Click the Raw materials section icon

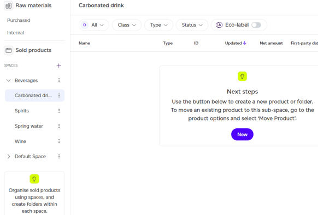click(9, 5)
